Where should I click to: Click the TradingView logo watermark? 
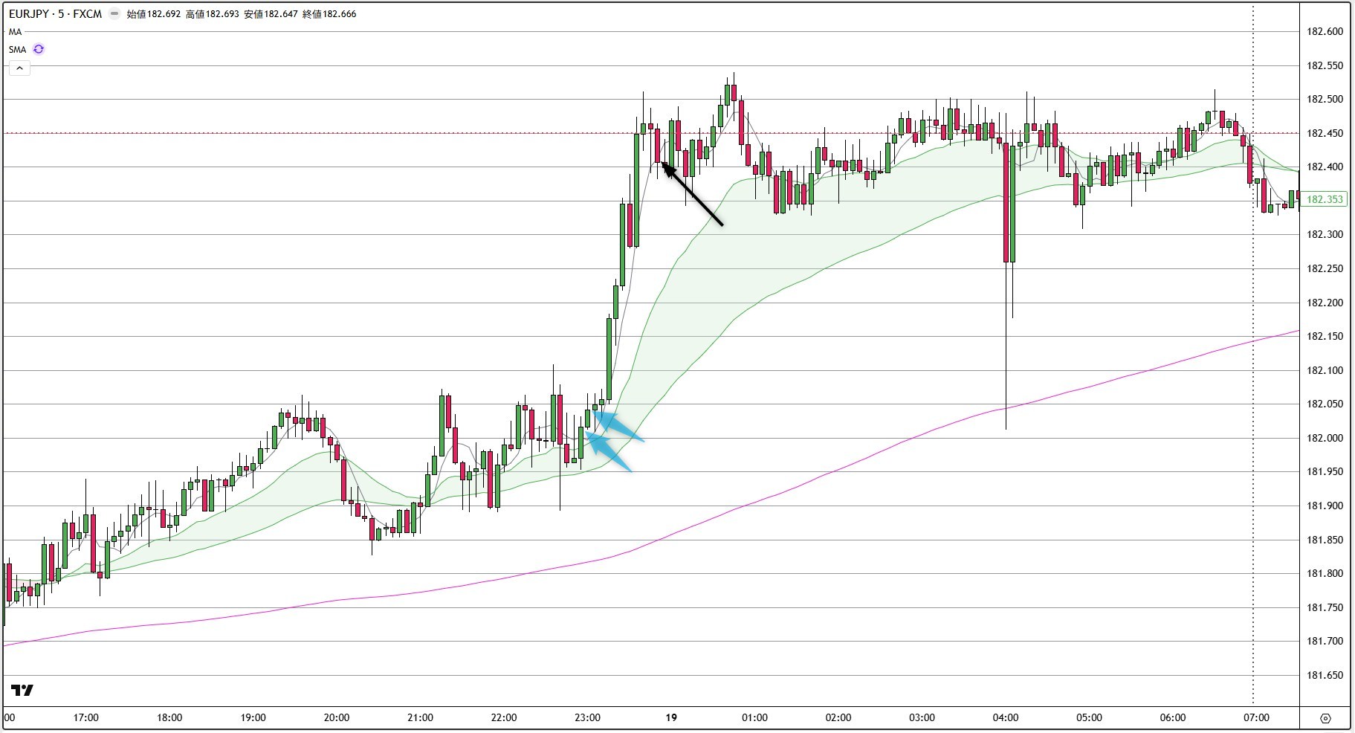(23, 690)
